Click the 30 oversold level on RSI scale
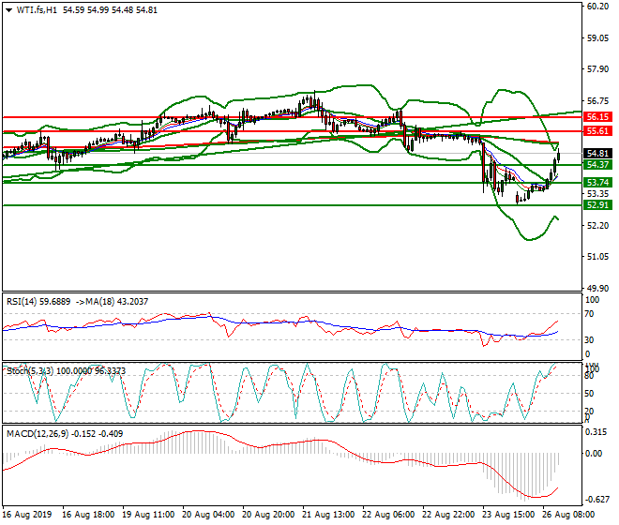The height and width of the screenshot is (525, 619). click(589, 340)
